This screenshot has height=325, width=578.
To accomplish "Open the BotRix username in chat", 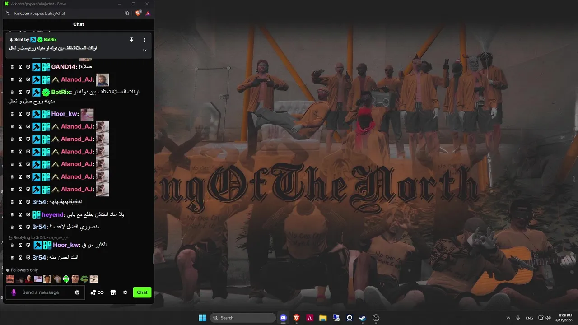I will pos(61,92).
